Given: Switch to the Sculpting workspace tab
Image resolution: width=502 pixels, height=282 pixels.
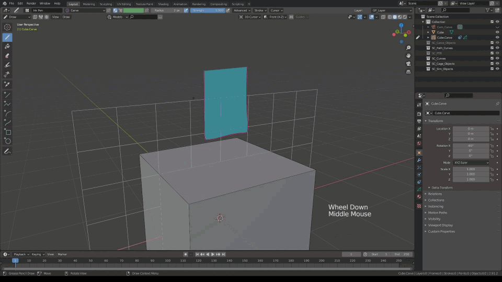Looking at the screenshot, I should click(106, 4).
